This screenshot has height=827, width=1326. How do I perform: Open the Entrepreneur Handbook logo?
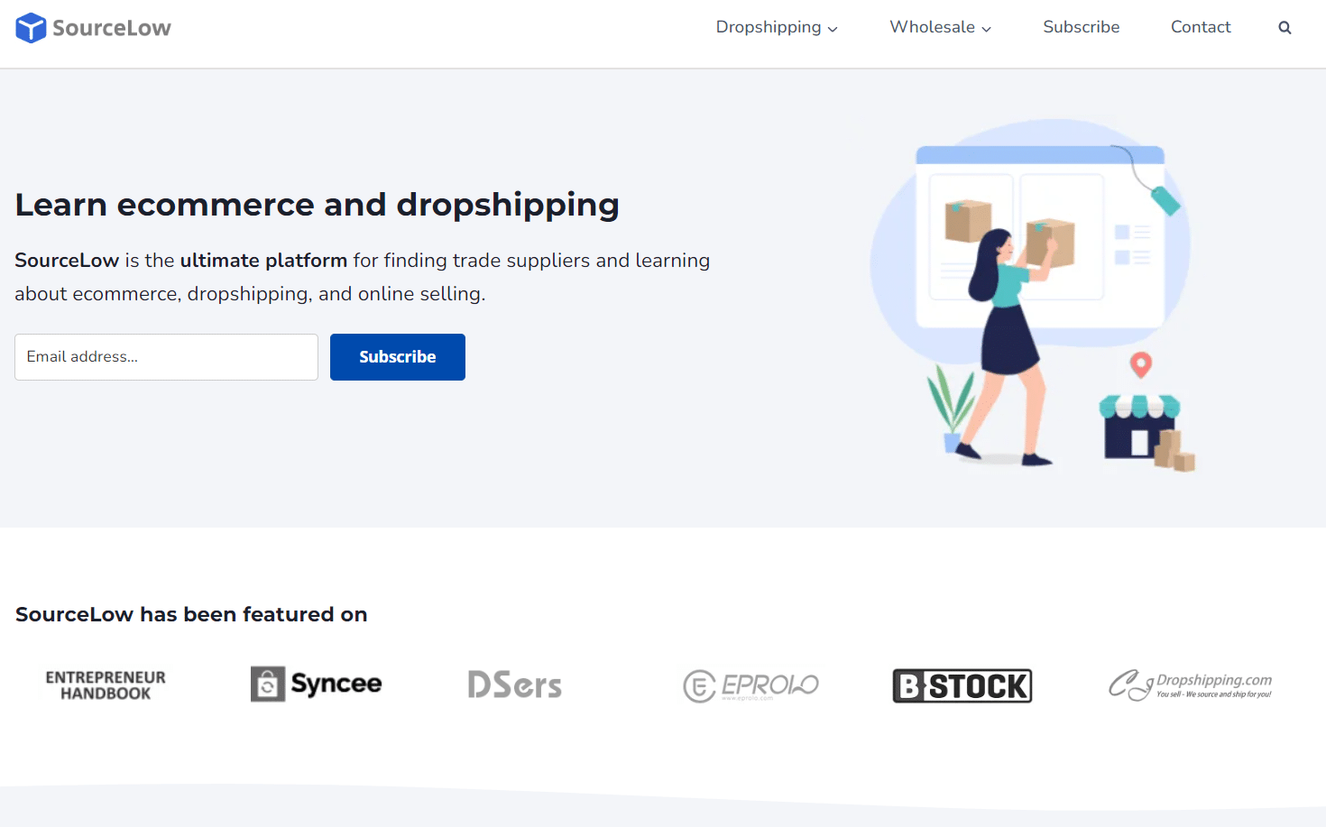[105, 685]
